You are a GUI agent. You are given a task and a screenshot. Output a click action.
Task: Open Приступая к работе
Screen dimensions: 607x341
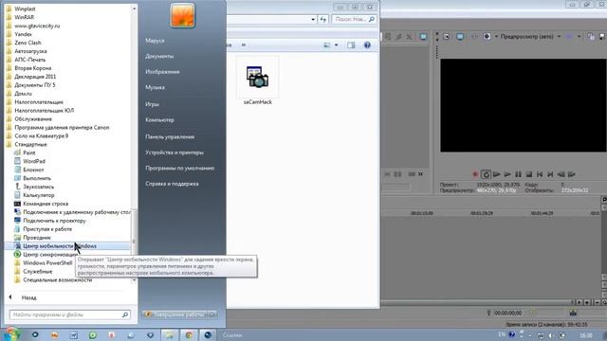coord(47,229)
